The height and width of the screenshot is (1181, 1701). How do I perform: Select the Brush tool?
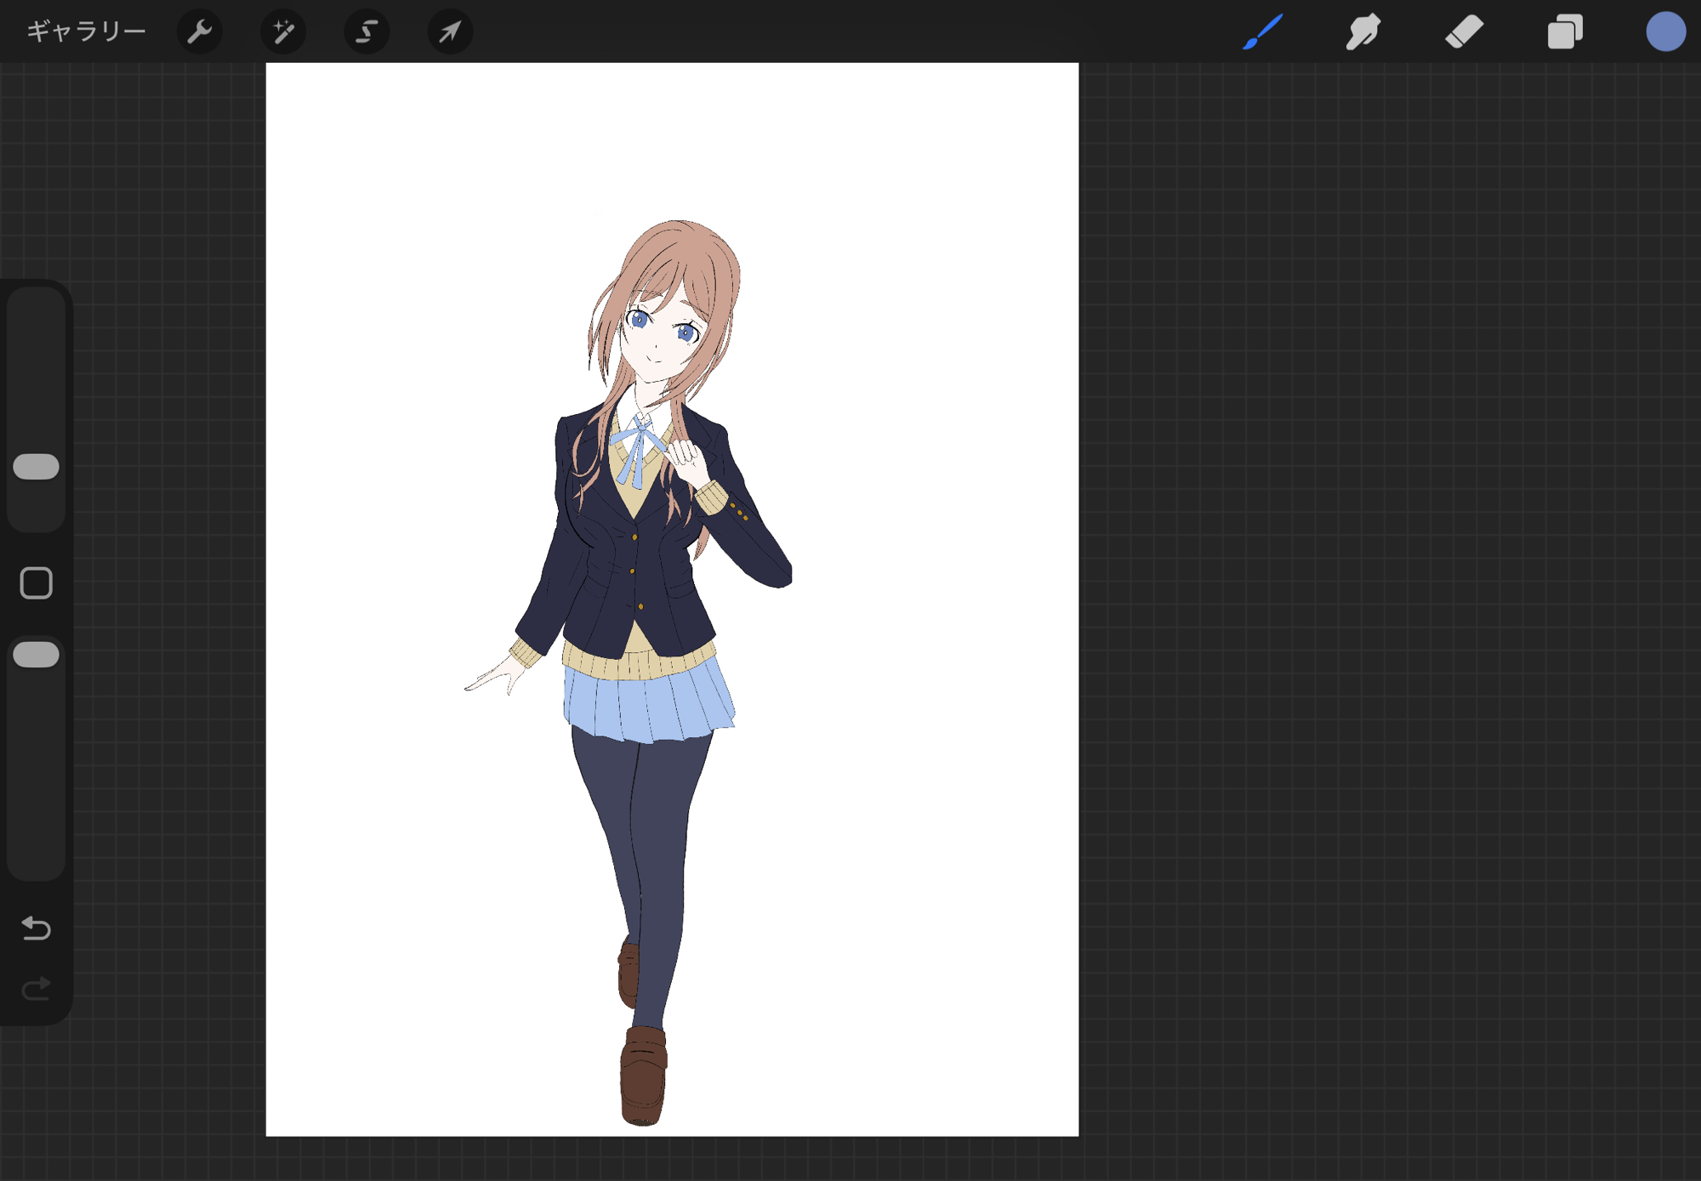[1262, 32]
